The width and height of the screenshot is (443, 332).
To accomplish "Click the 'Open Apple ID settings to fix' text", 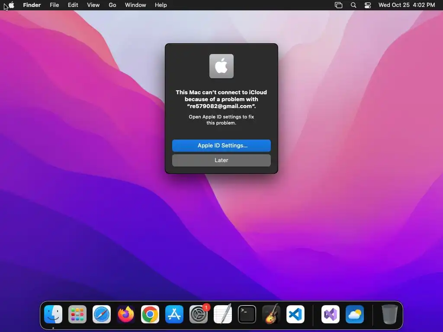I will point(221,117).
